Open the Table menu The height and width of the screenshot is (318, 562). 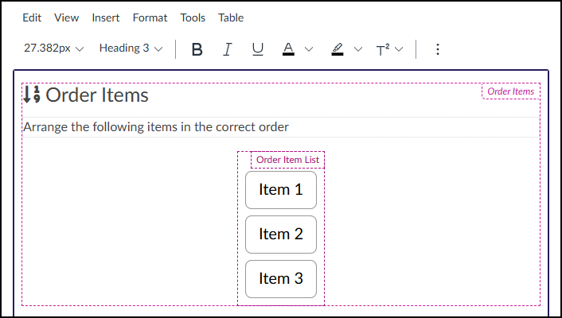point(231,17)
